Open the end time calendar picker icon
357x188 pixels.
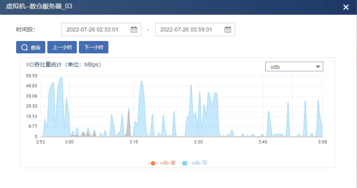click(228, 30)
